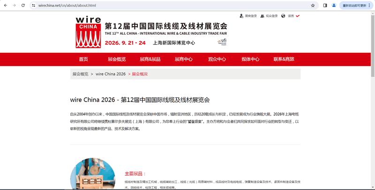The width and height of the screenshot is (375, 190).
Task: Bookmark this page with star icon
Action: pyautogui.click(x=313, y=6)
